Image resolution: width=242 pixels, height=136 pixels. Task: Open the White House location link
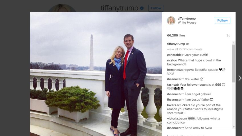click(x=187, y=22)
